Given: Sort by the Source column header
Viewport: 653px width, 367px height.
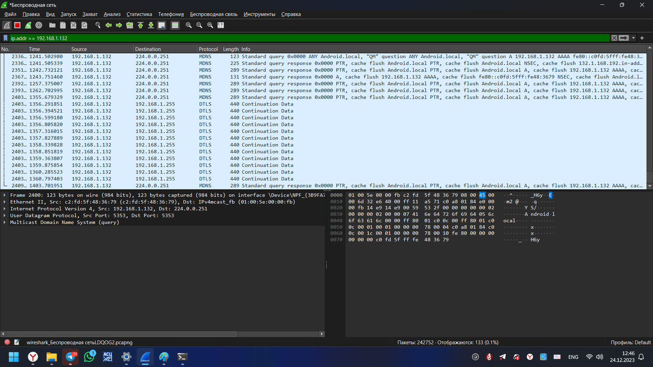Looking at the screenshot, I should click(x=101, y=49).
